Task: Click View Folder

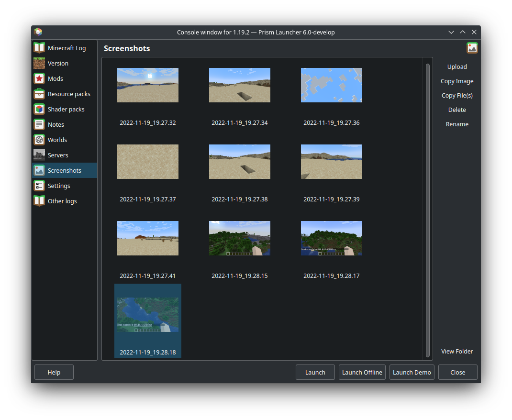Action: point(457,352)
